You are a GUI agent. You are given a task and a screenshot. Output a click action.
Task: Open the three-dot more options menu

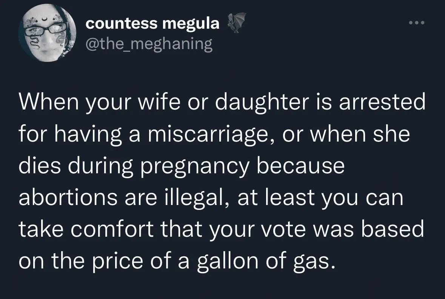(x=417, y=23)
